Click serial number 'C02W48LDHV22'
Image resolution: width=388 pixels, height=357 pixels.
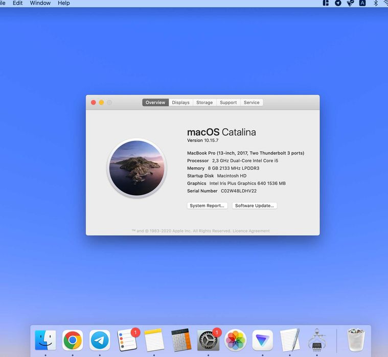(239, 191)
